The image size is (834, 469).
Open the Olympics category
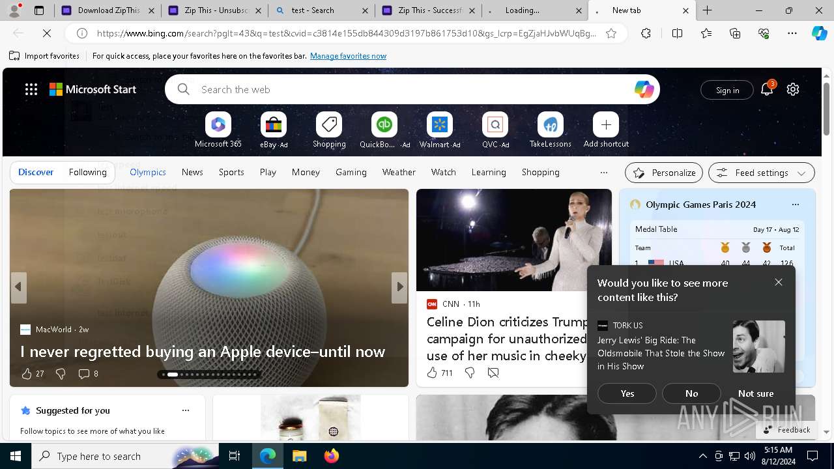pos(148,172)
